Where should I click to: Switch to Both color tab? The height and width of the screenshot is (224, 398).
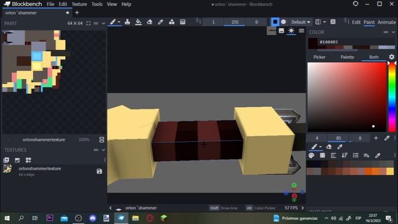coord(374,57)
